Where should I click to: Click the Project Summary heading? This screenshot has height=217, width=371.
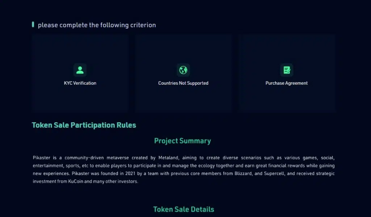[183, 141]
